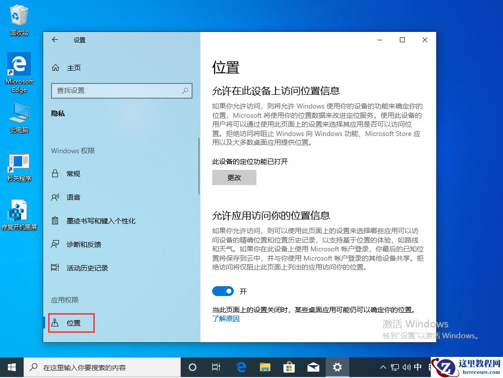This screenshot has height=378, width=503.
Task: Open the 了解原因 link
Action: 226,319
